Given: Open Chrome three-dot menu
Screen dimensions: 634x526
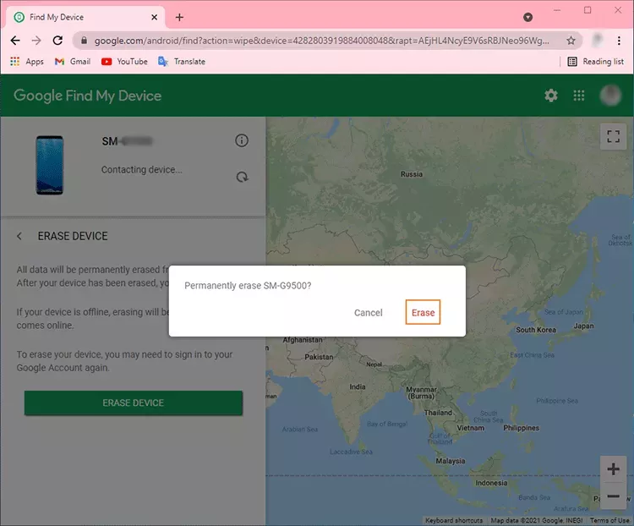Looking at the screenshot, I should [619, 41].
